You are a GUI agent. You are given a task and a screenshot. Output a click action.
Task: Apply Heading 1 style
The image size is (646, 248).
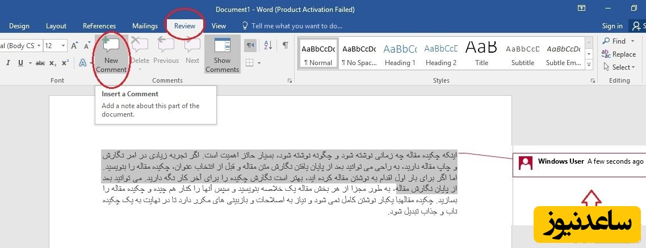point(400,54)
